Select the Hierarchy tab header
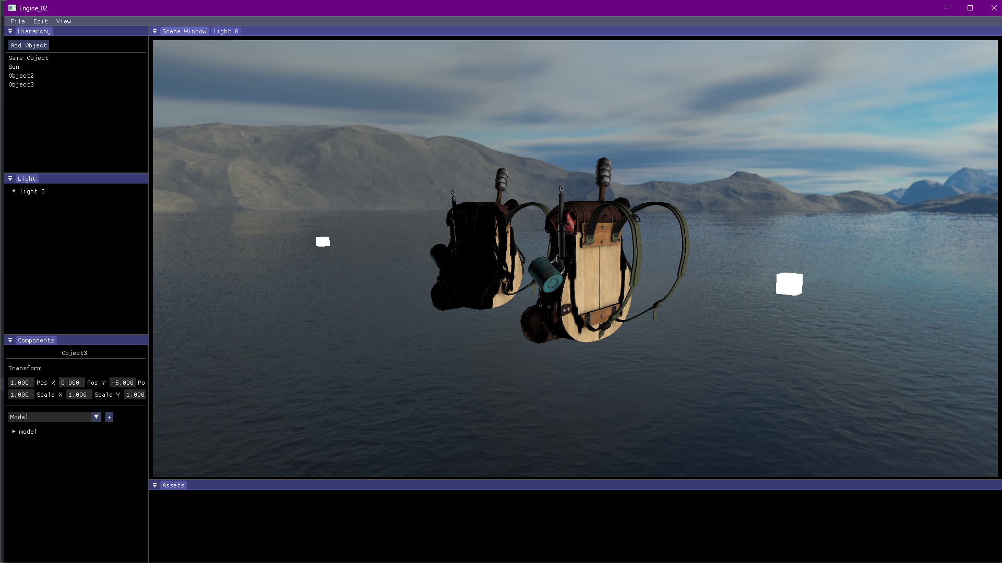Screen dimensions: 1002x563 (x=34, y=31)
